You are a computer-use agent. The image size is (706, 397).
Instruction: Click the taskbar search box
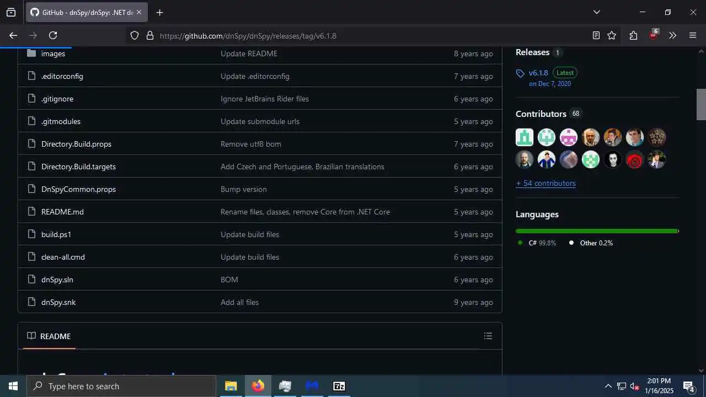(x=121, y=386)
